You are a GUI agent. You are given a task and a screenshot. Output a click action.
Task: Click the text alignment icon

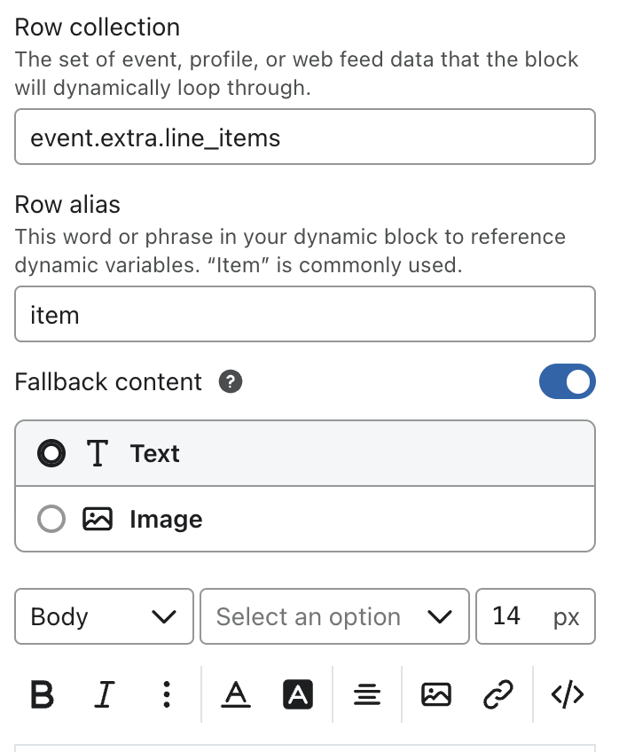[367, 695]
